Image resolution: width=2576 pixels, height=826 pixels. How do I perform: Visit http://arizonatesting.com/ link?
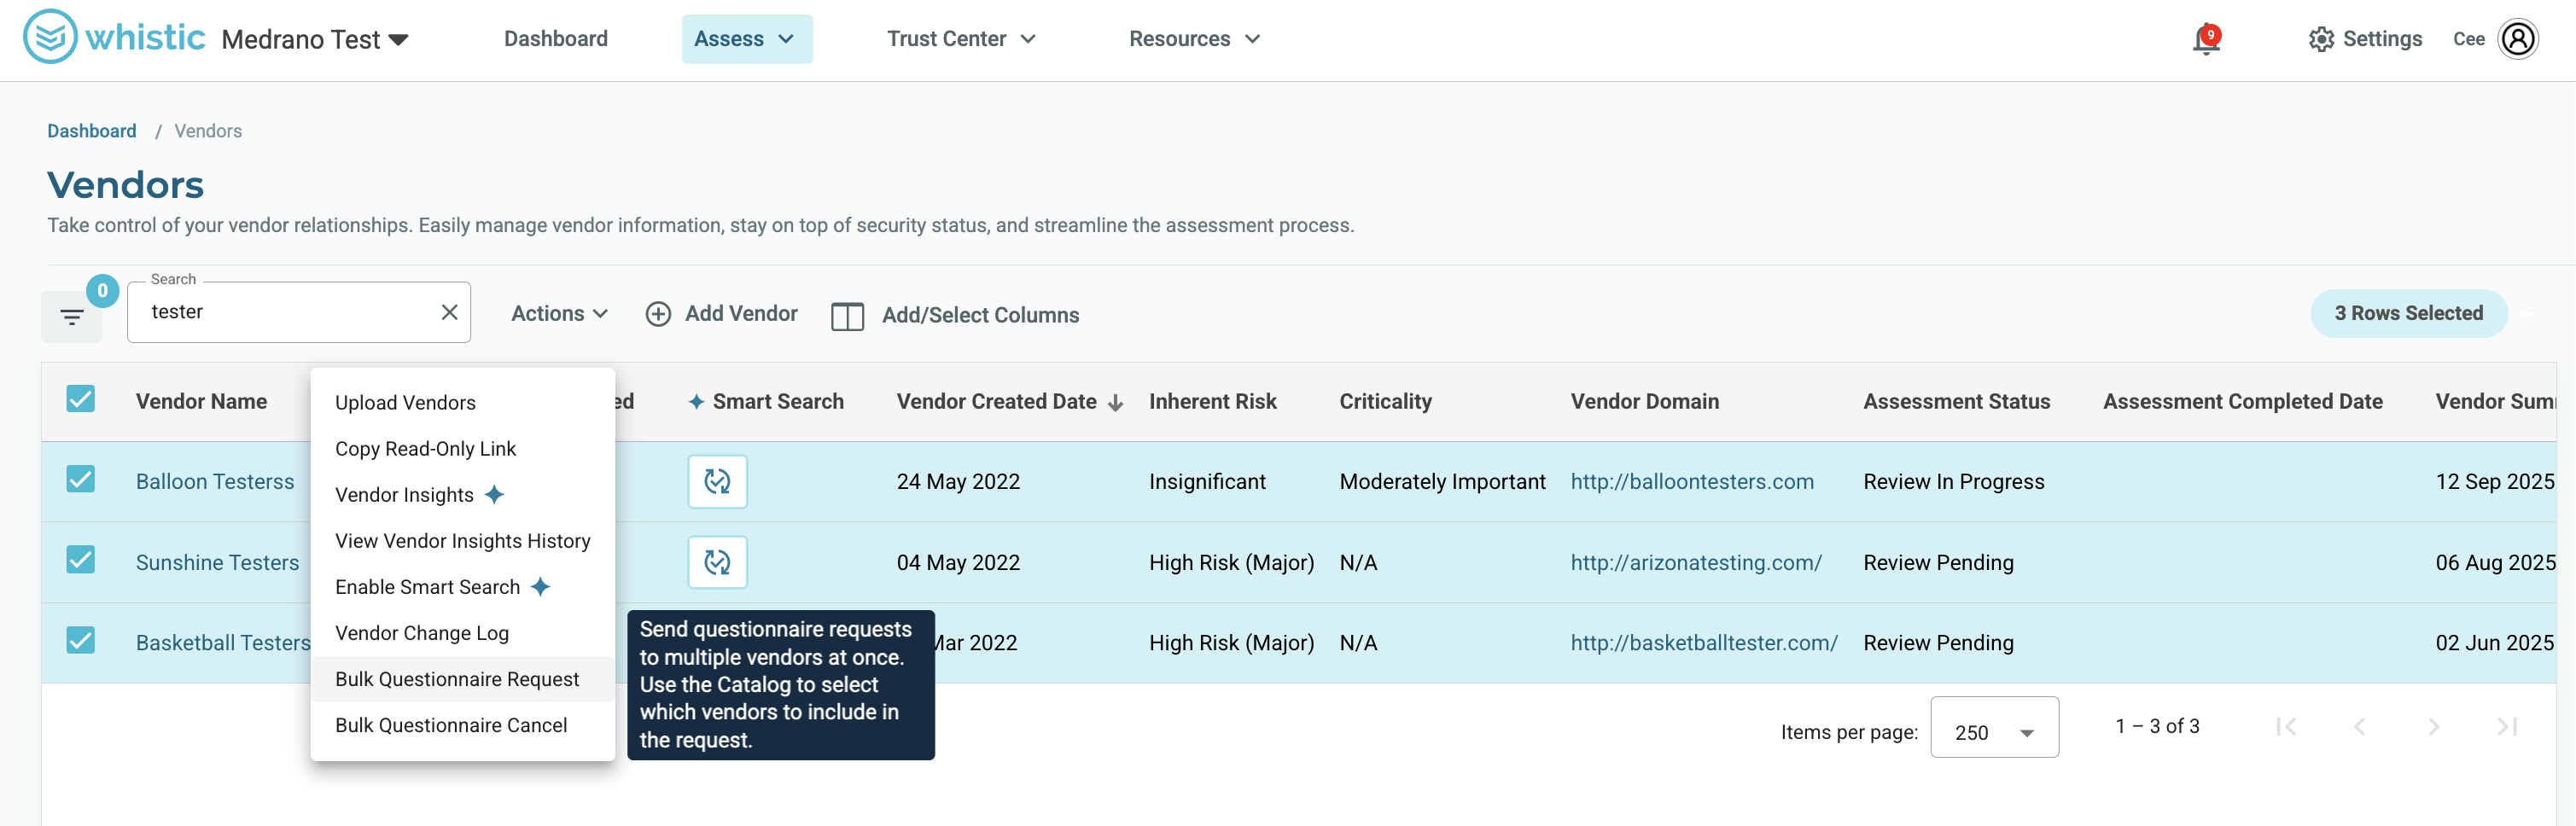click(1696, 562)
